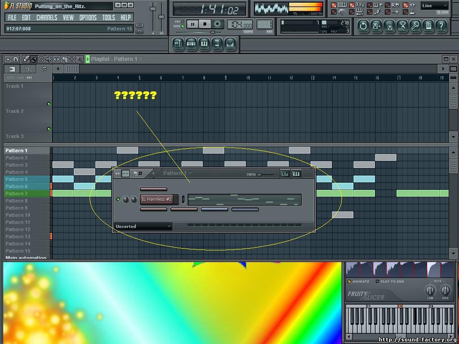The width and height of the screenshot is (459, 344).
Task: Click the one-click recording microphone icon
Action: tap(416, 26)
